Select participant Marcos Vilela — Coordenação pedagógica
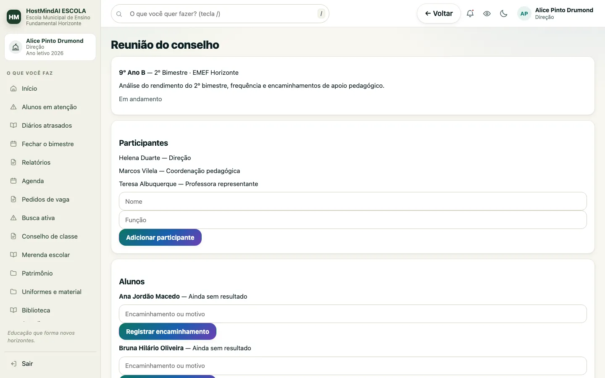605x378 pixels. click(x=179, y=171)
